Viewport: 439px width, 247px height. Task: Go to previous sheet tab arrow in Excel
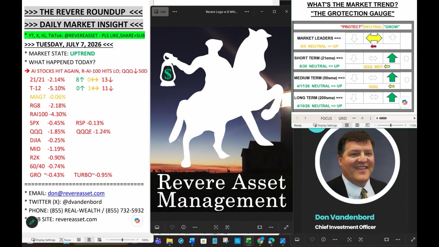click(x=297, y=118)
